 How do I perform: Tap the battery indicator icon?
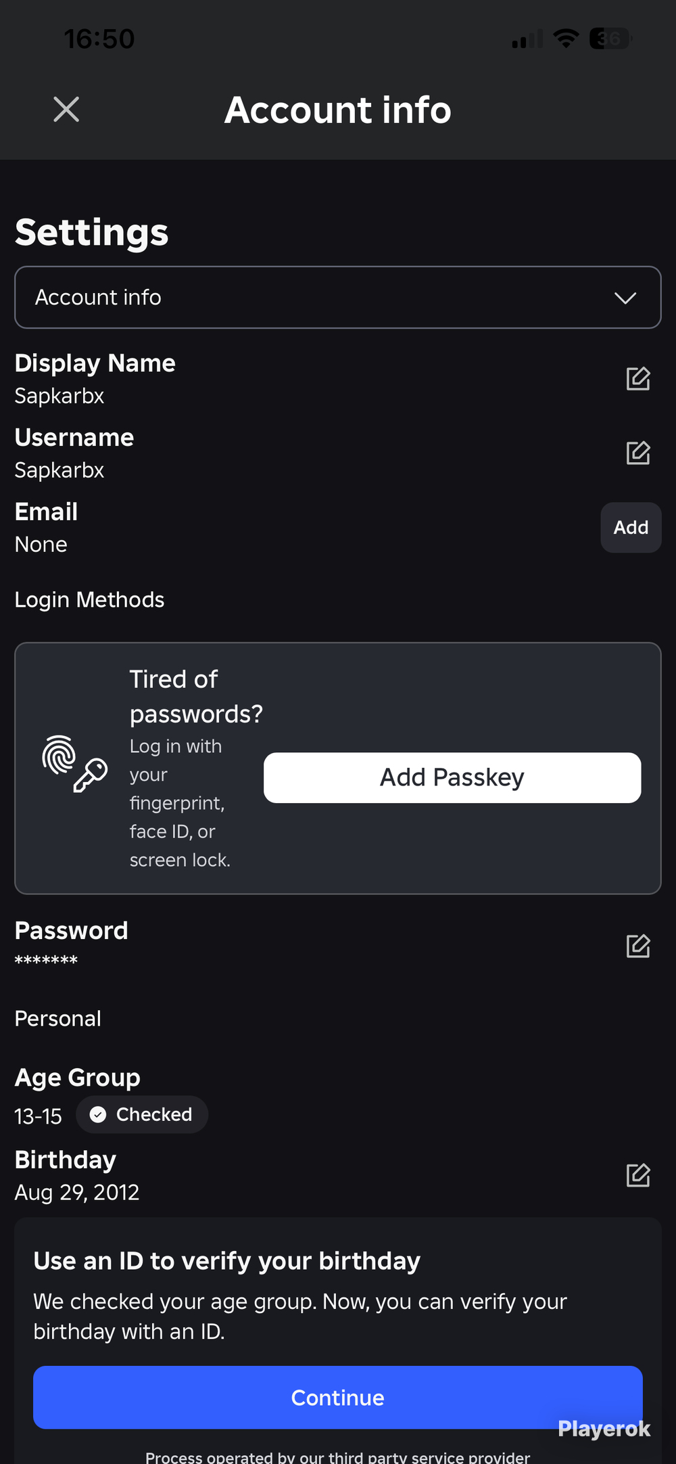click(610, 39)
